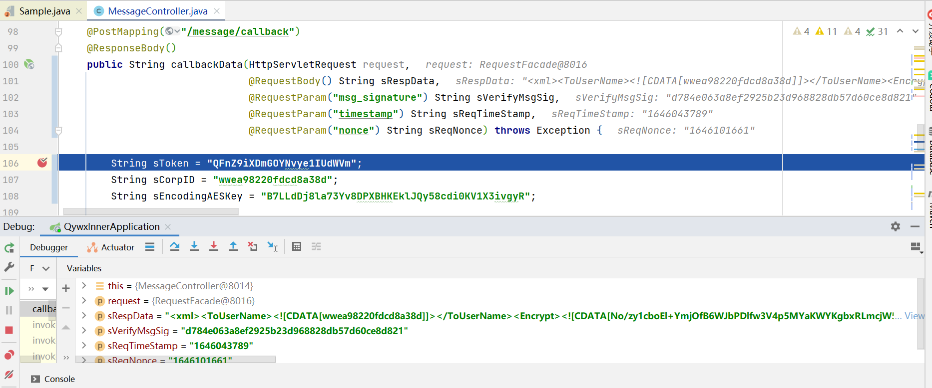Move selected watch up arrow

point(66,327)
